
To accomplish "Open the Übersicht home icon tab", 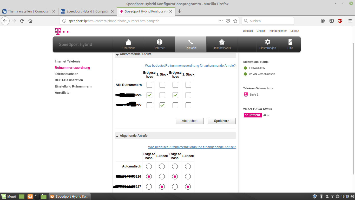I will click(128, 44).
